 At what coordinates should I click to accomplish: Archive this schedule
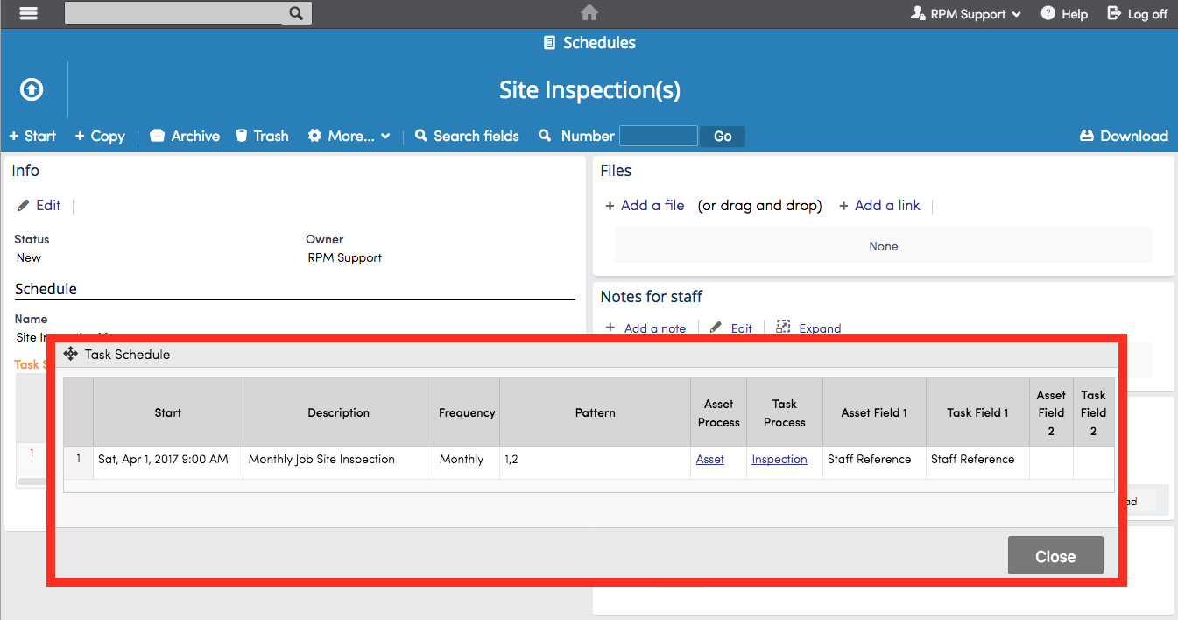185,136
